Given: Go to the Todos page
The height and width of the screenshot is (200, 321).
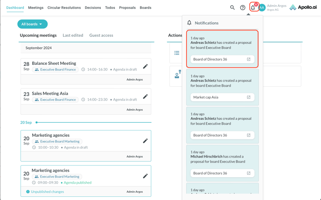Looking at the screenshot, I should click(x=110, y=8).
